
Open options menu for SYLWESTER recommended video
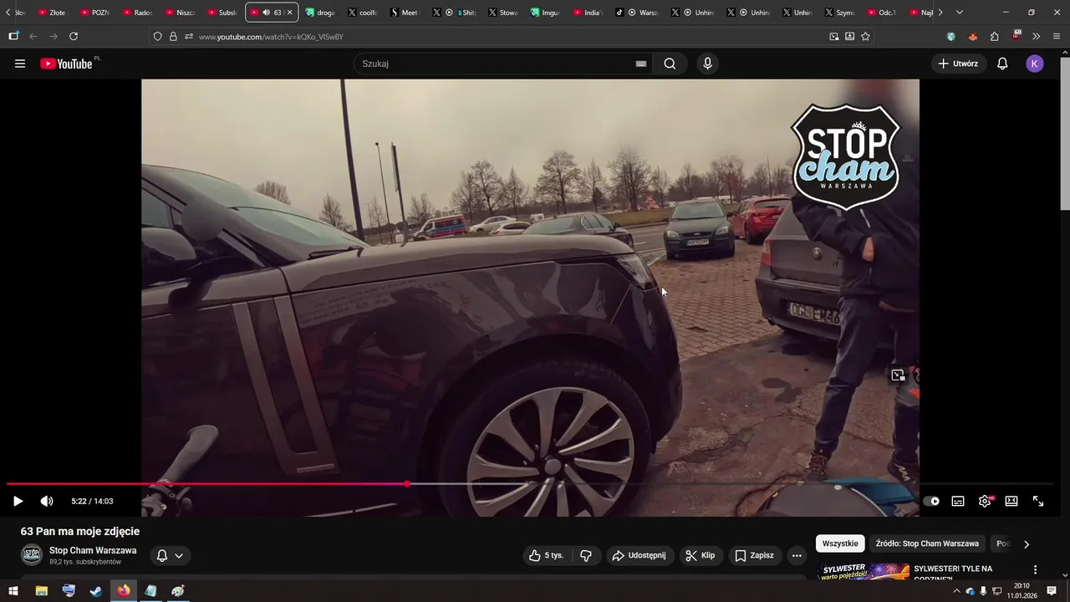[1035, 569]
